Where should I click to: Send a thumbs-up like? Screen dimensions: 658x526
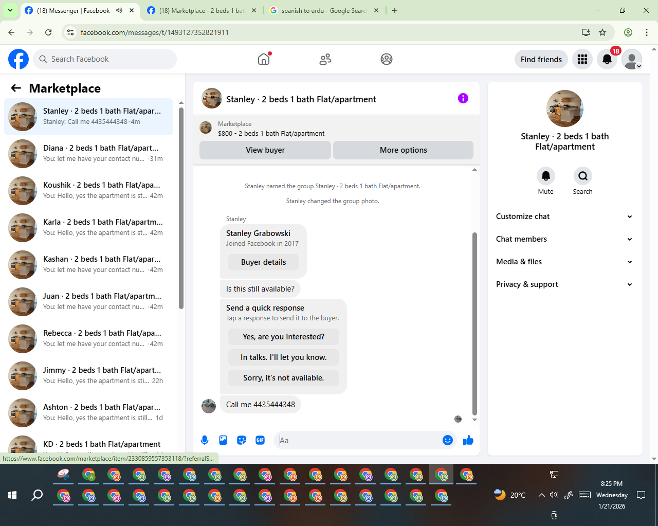coord(468,440)
